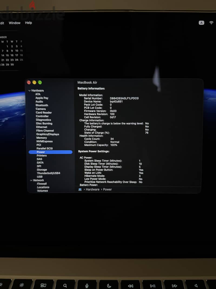Image resolution: width=216 pixels, height=289 pixels.
Task: Select Disc Burning in sidebar
Action: tap(44, 123)
